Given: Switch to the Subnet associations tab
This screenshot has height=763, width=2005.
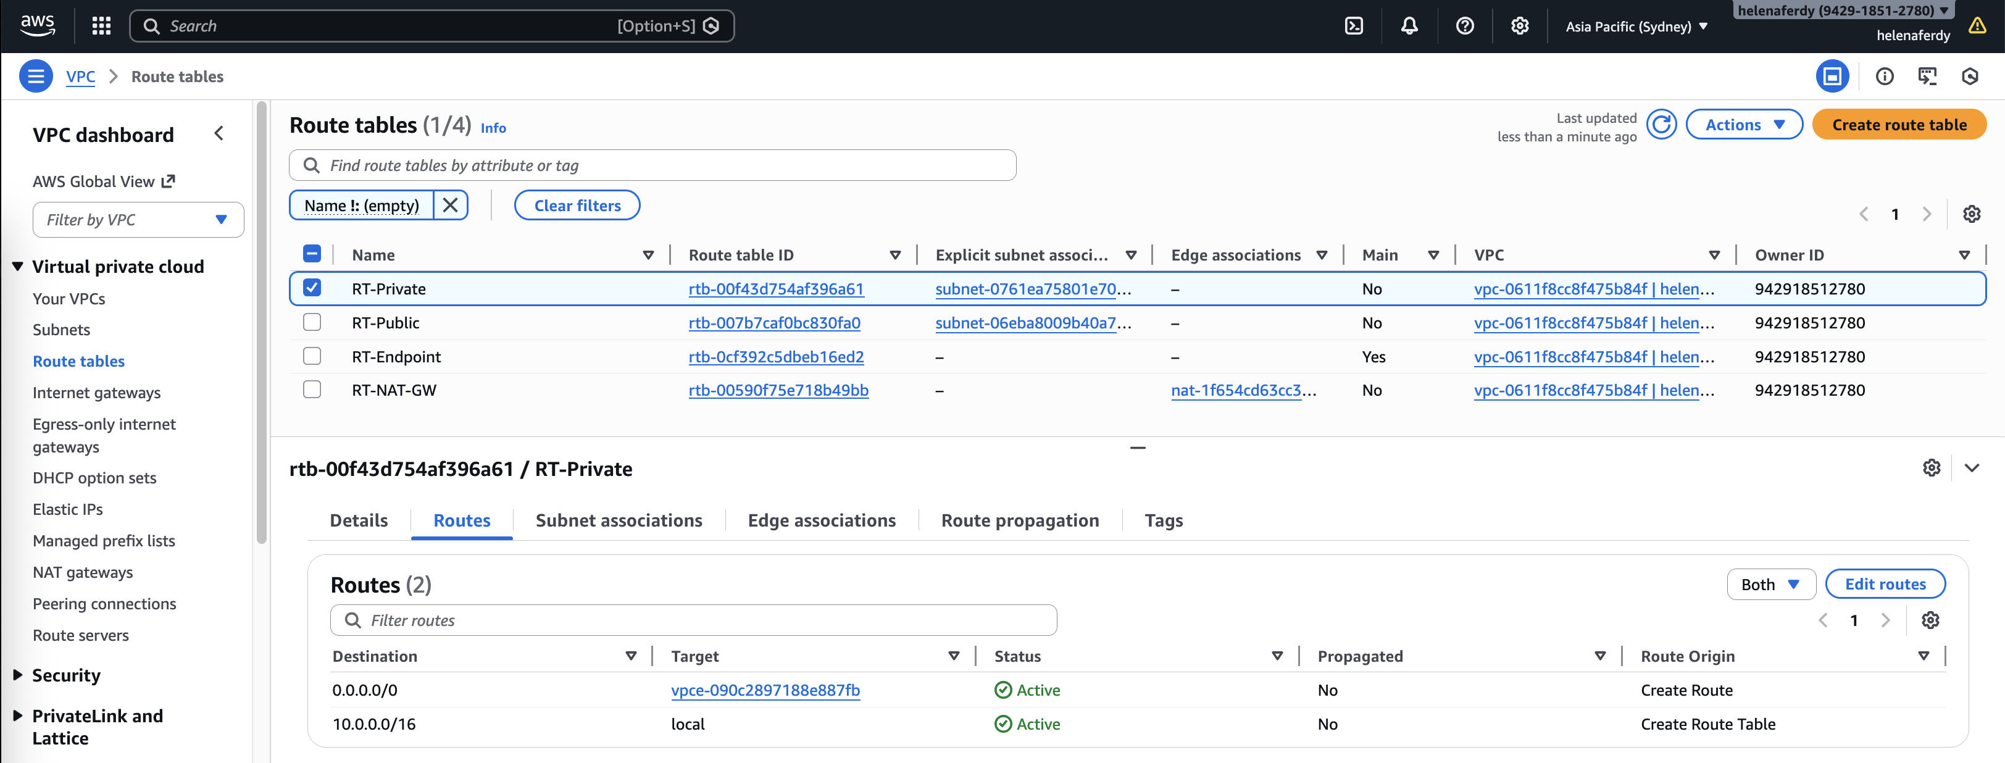Looking at the screenshot, I should pyautogui.click(x=619, y=520).
